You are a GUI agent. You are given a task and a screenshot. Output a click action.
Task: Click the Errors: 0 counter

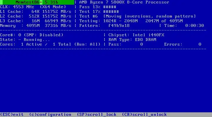point(183,44)
